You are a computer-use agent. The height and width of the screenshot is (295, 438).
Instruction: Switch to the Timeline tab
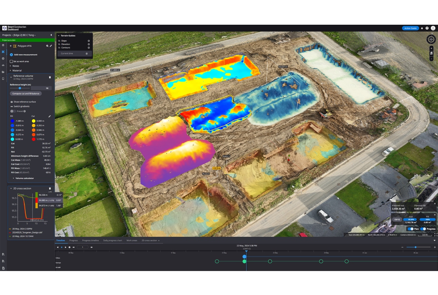click(60, 240)
